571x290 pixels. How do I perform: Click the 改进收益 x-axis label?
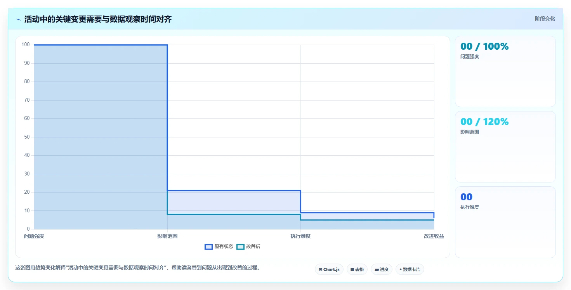(434, 236)
